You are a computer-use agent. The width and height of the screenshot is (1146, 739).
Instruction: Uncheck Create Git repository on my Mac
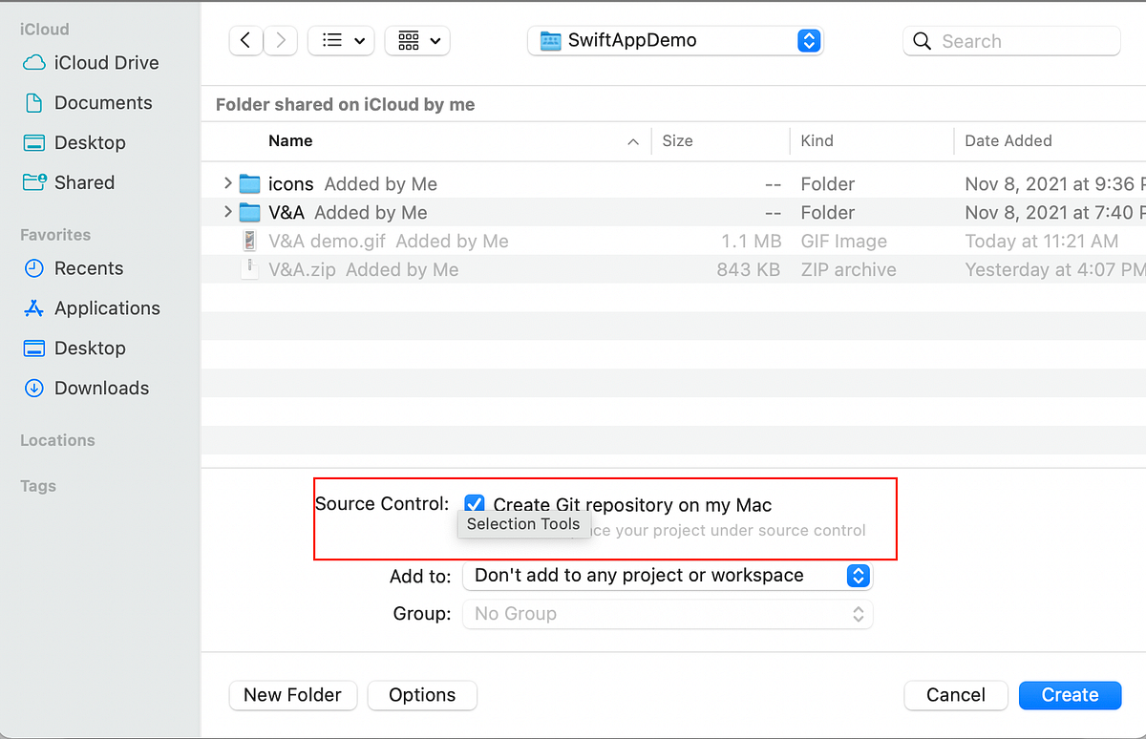(x=475, y=503)
